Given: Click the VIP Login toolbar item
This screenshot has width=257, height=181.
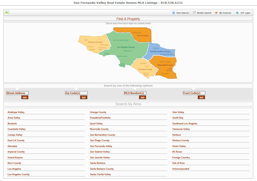Looking at the screenshot, I should click(x=243, y=12).
